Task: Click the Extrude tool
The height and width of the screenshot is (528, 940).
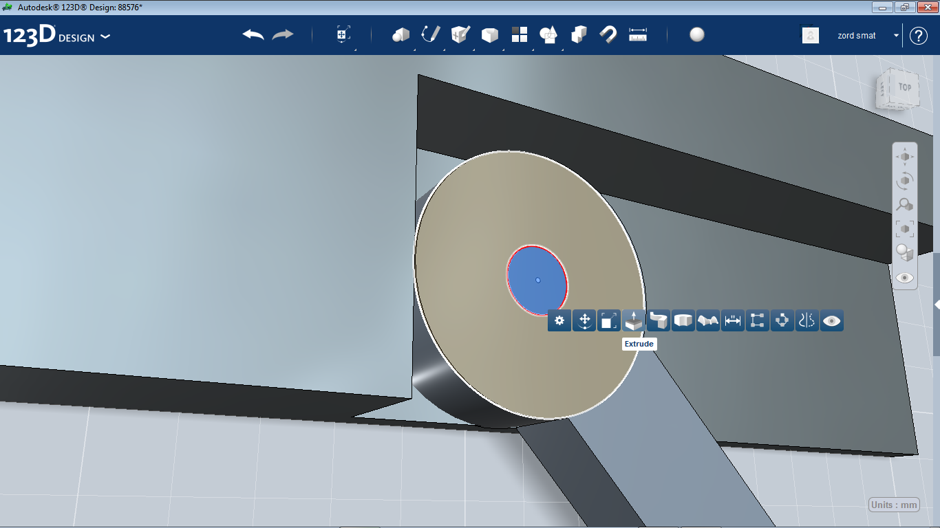Action: tap(634, 320)
